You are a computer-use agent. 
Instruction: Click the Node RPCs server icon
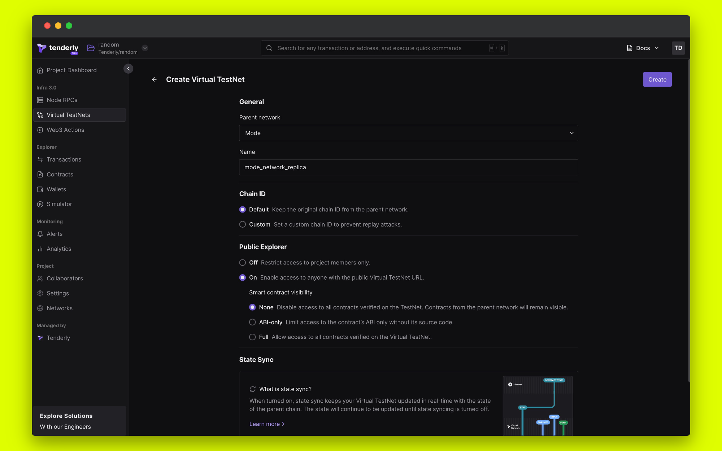40,100
